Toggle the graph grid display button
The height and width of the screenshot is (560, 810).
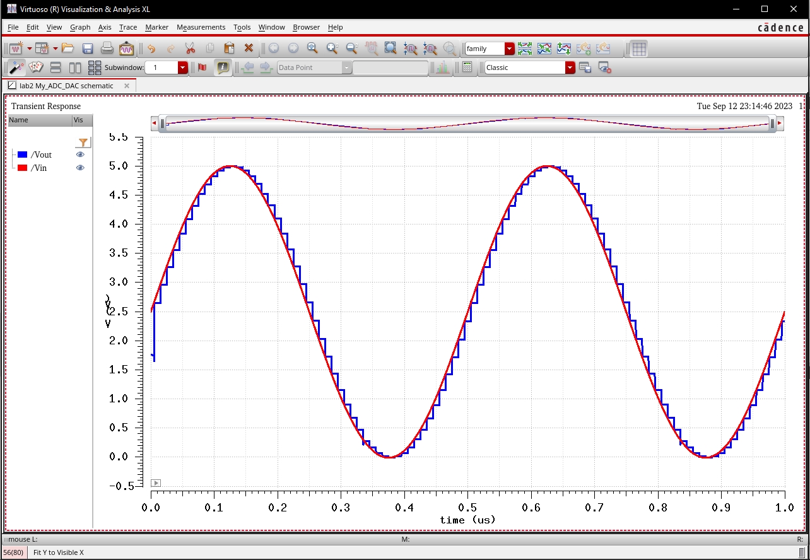(x=638, y=49)
